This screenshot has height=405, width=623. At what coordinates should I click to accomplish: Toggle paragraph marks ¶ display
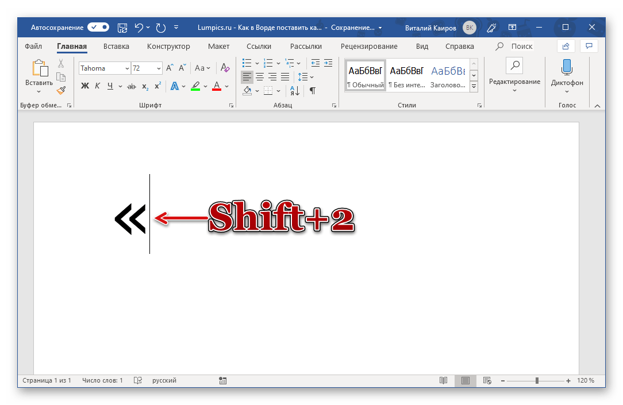[313, 90]
